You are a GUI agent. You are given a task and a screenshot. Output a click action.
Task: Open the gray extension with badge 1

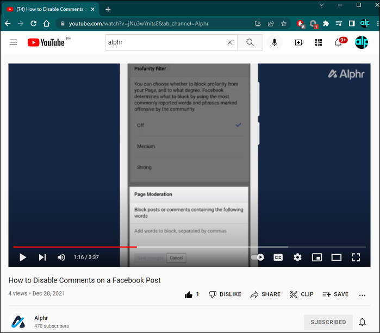[313, 24]
